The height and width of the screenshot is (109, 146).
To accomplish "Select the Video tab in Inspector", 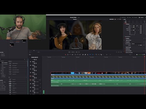I will pyautogui.click(x=126, y=21).
